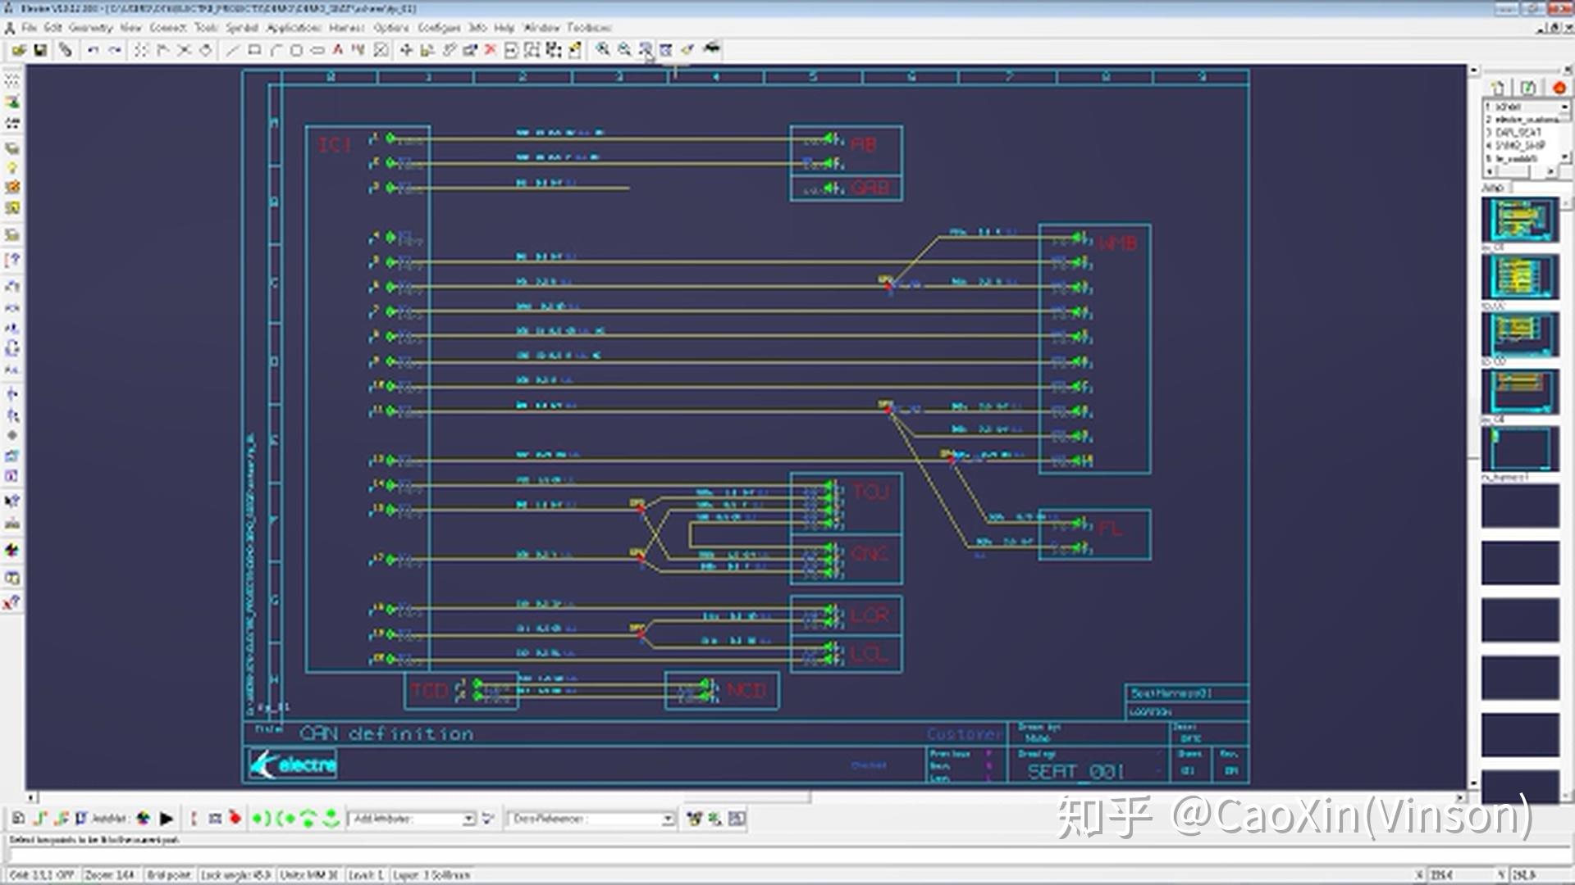The width and height of the screenshot is (1575, 885).
Task: Click the NCD component label
Action: 746,691
